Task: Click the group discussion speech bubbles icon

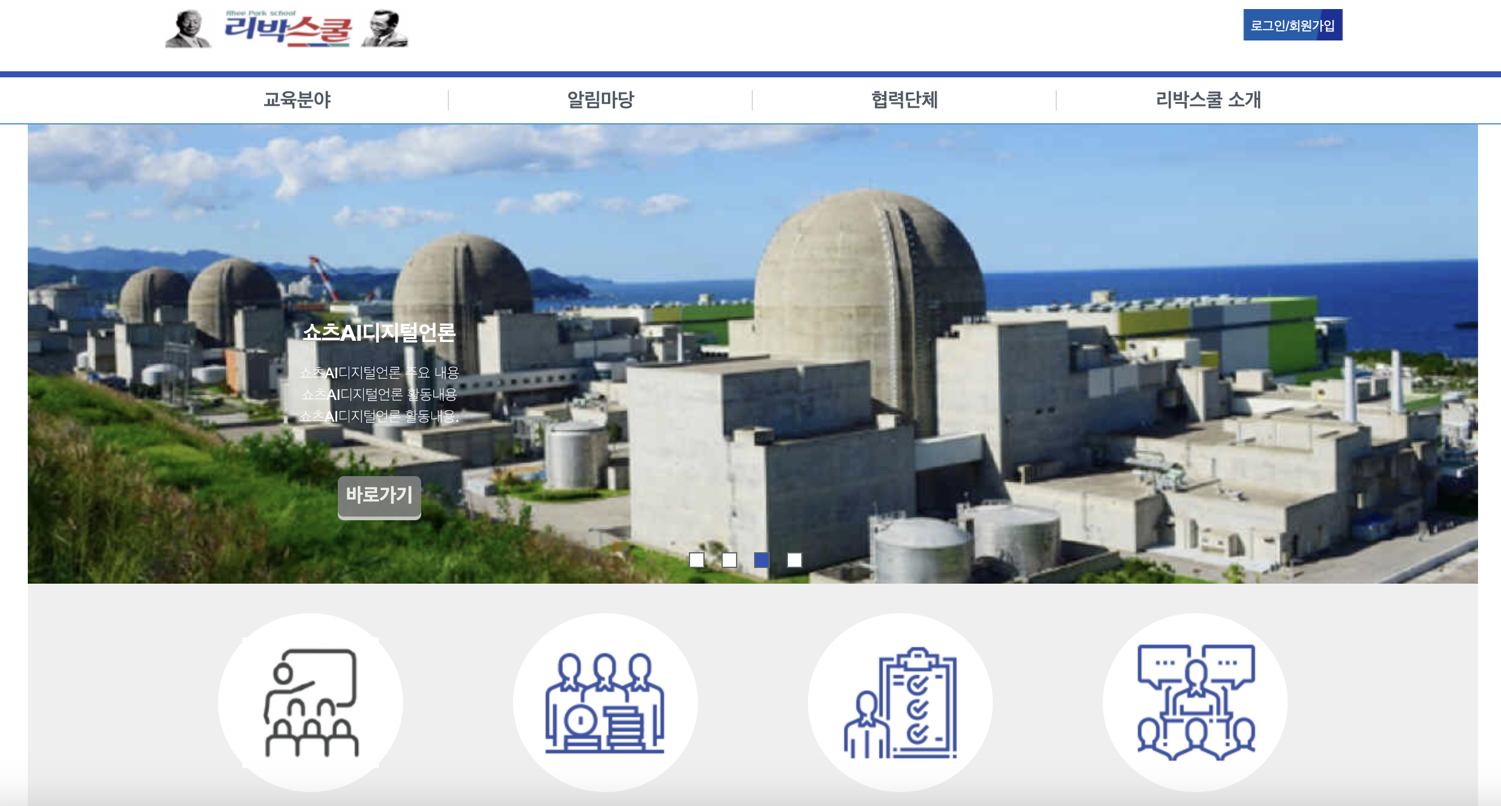Action: click(x=1195, y=702)
